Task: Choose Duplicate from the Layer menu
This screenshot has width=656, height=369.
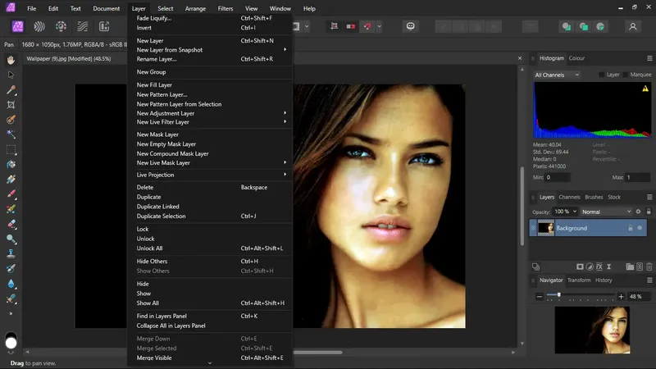Action: (148, 197)
